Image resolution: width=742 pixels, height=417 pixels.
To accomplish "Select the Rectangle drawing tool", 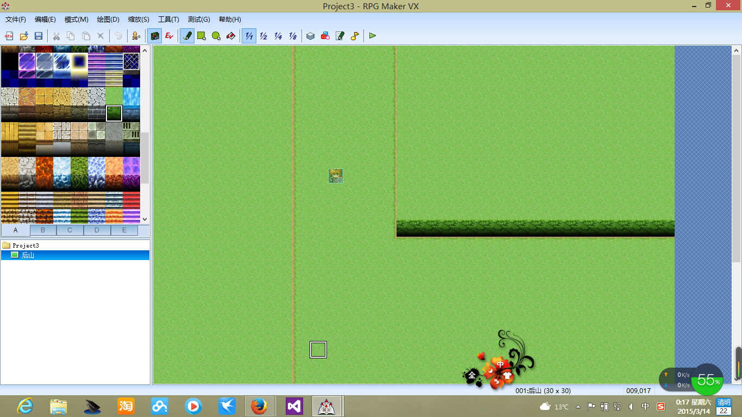I will (202, 36).
